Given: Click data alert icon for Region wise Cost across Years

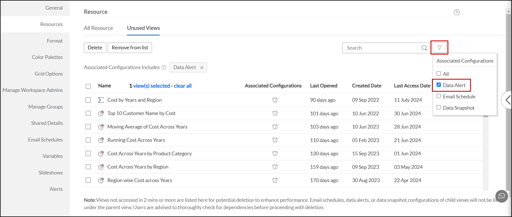Looking at the screenshot, I should [x=275, y=180].
